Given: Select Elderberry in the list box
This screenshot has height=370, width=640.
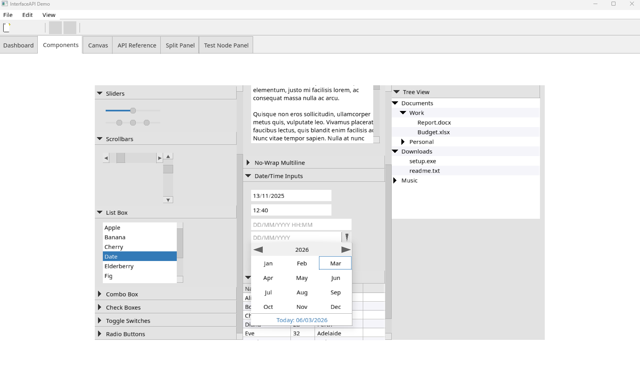Looking at the screenshot, I should [140, 266].
